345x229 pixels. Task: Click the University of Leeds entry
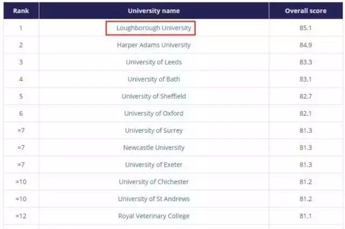(x=154, y=62)
